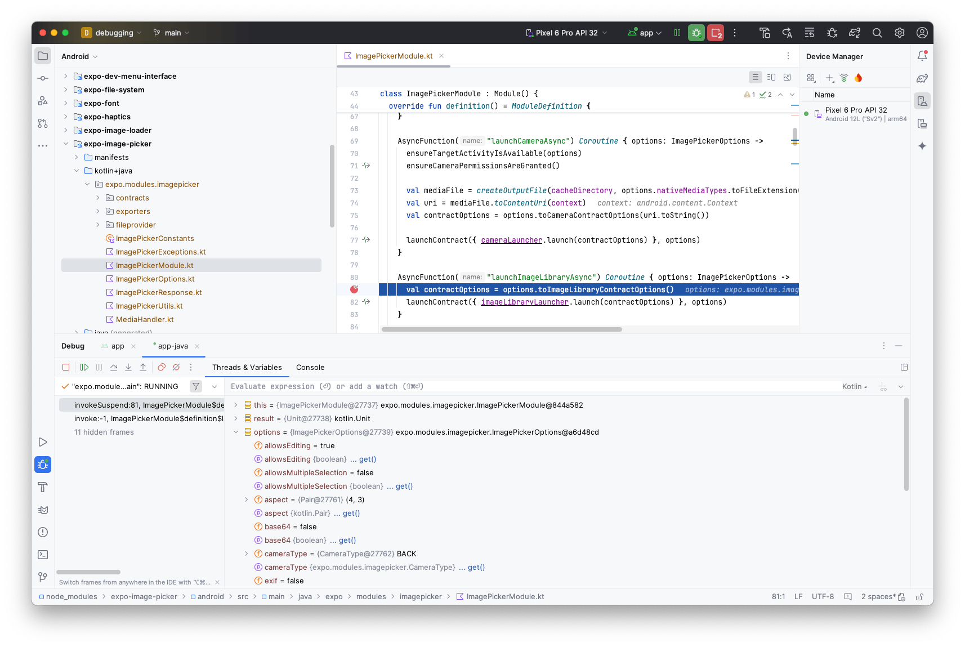Open the Terminal tool window
Image resolution: width=965 pixels, height=647 pixels.
[42, 555]
